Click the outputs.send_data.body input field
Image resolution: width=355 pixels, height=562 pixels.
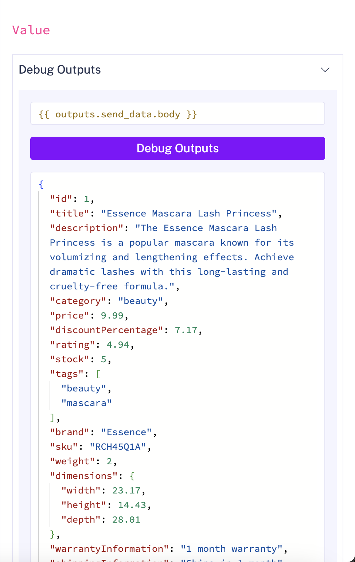177,114
